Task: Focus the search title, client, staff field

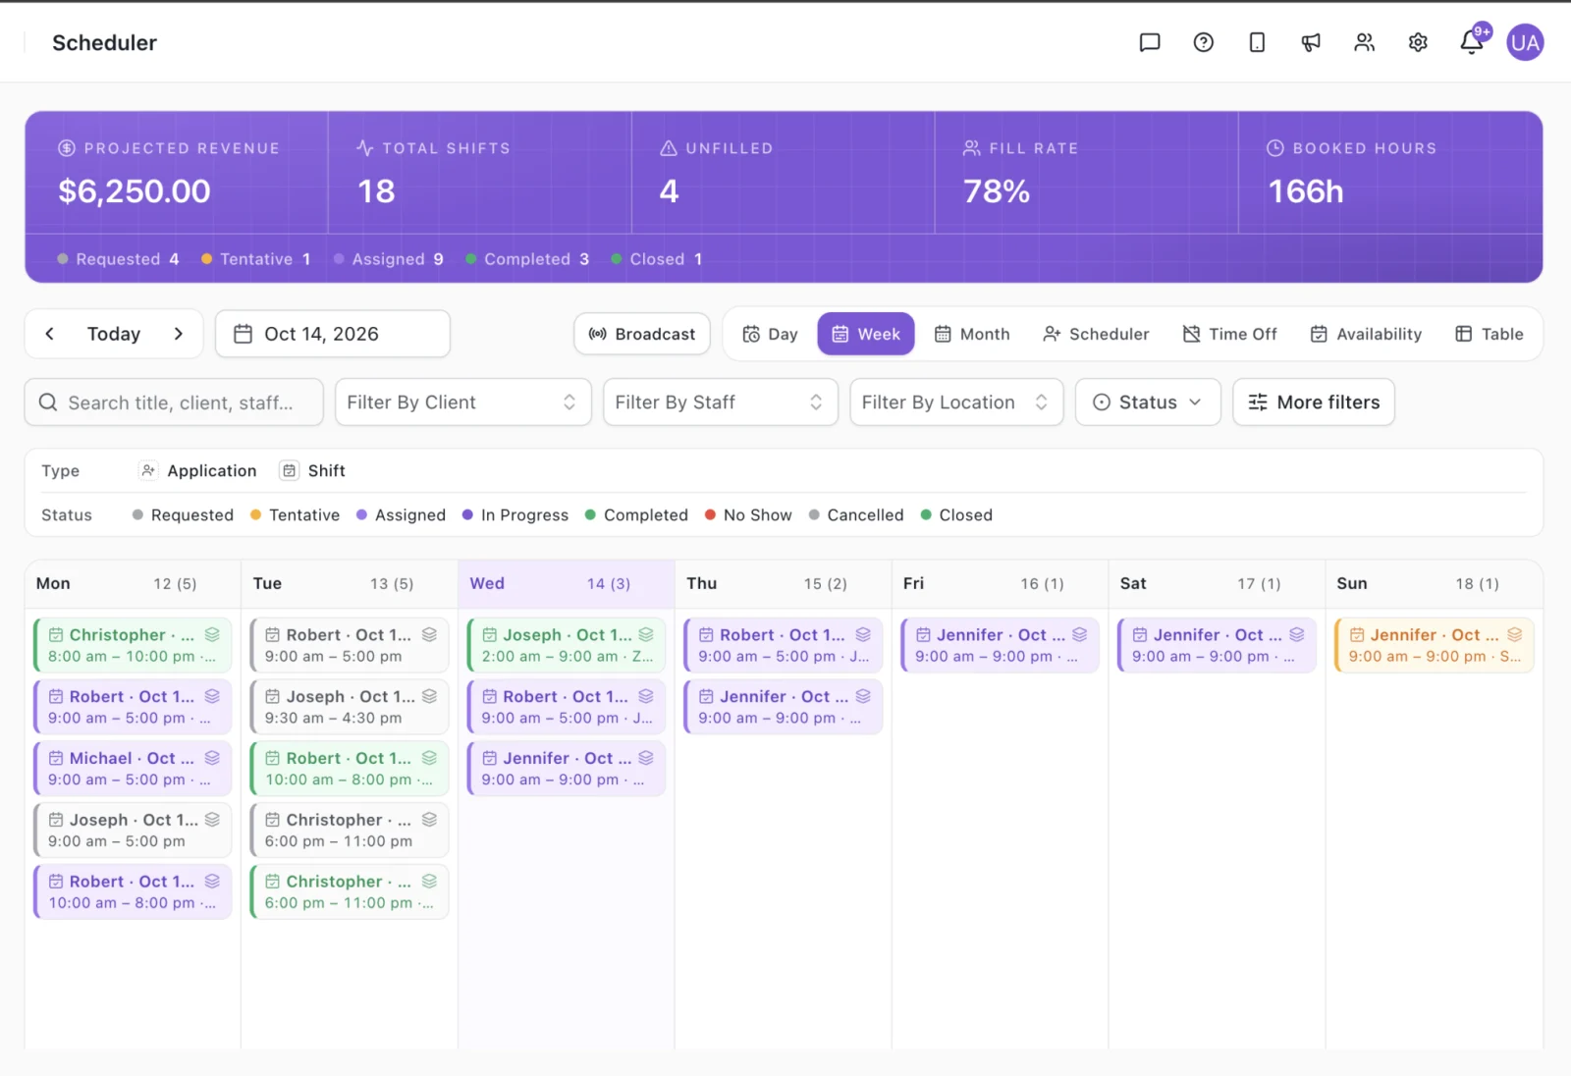Action: click(174, 403)
